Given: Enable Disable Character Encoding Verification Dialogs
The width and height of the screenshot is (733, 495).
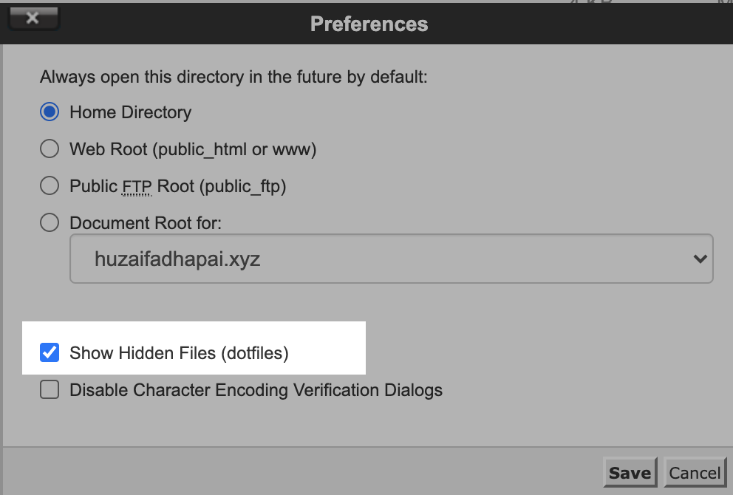Looking at the screenshot, I should point(49,389).
